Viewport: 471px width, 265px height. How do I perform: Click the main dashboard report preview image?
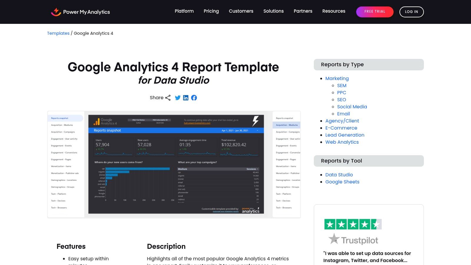point(176,164)
